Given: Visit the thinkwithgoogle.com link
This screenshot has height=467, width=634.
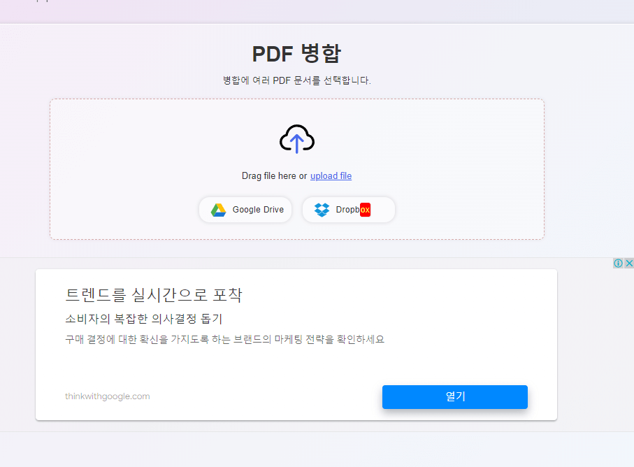Looking at the screenshot, I should [108, 396].
